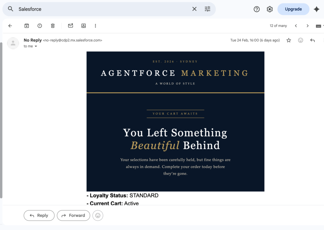Go to the older email
324x230 pixels.
(x=308, y=26)
